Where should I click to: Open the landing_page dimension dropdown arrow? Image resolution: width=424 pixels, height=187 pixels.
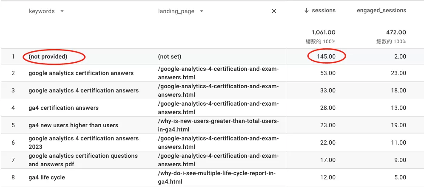(202, 11)
